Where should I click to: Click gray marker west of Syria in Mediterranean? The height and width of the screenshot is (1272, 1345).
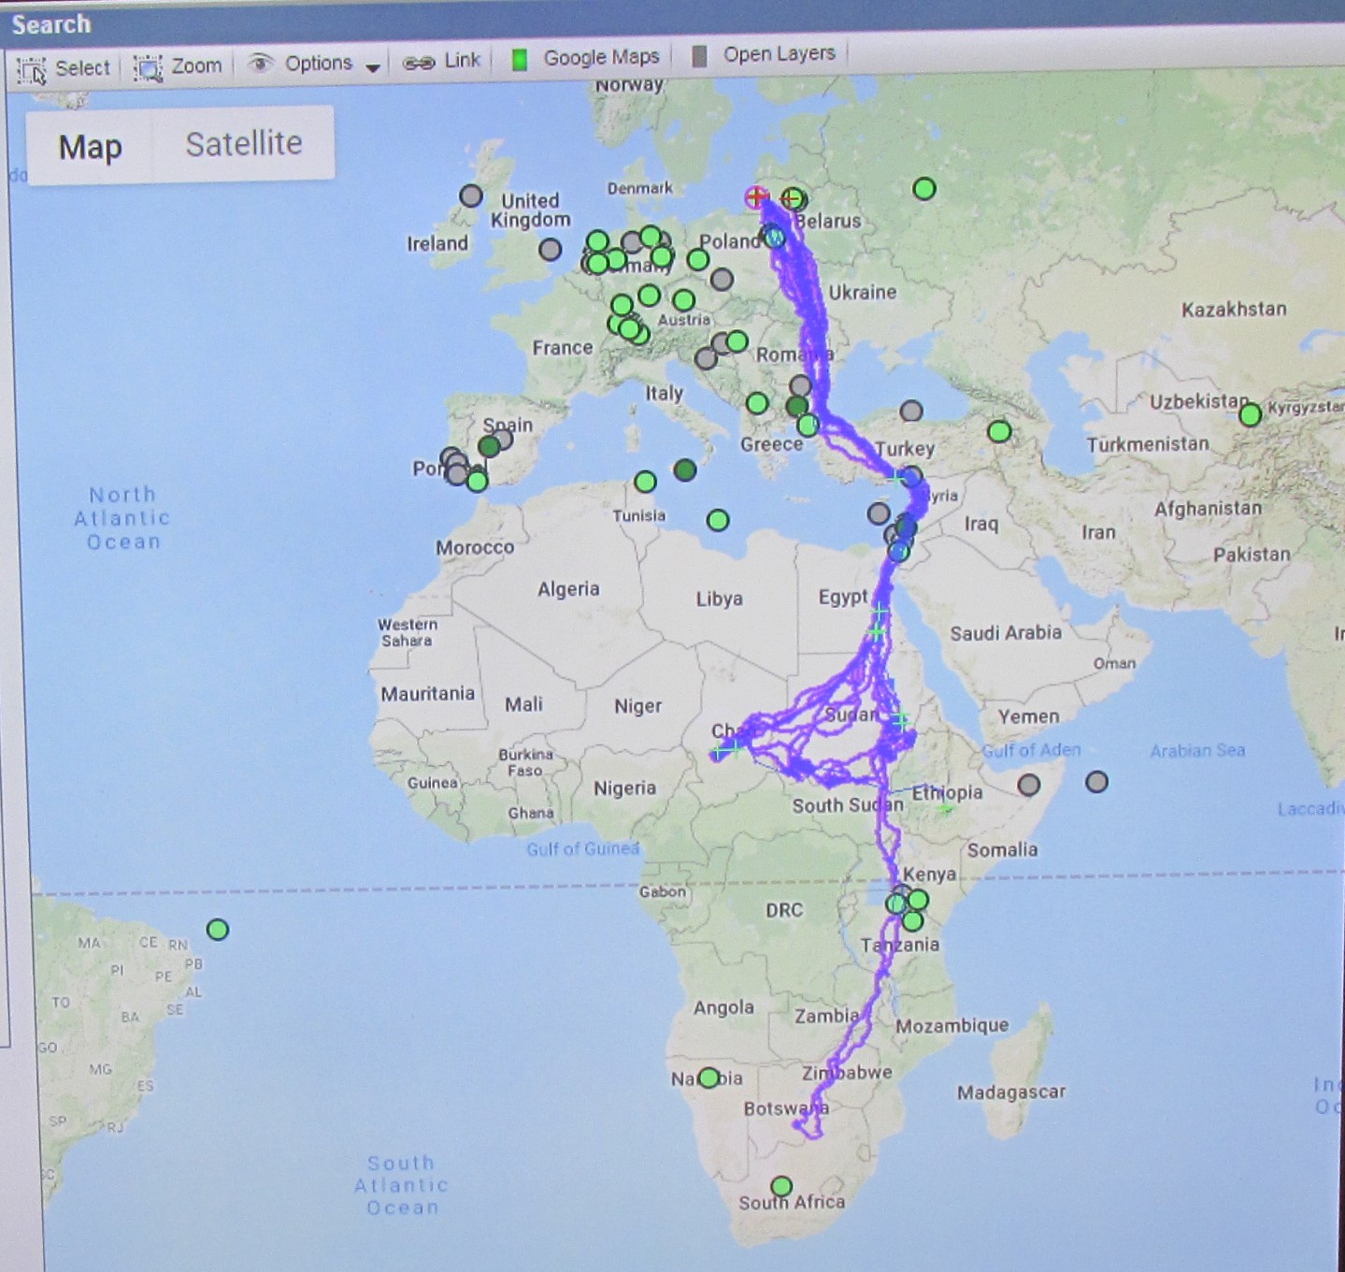click(879, 513)
